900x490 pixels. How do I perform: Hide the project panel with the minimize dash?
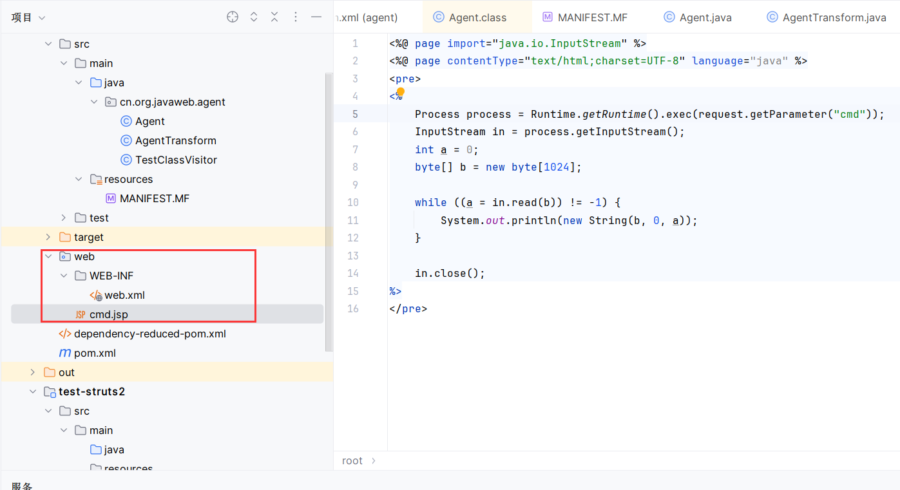tap(316, 17)
